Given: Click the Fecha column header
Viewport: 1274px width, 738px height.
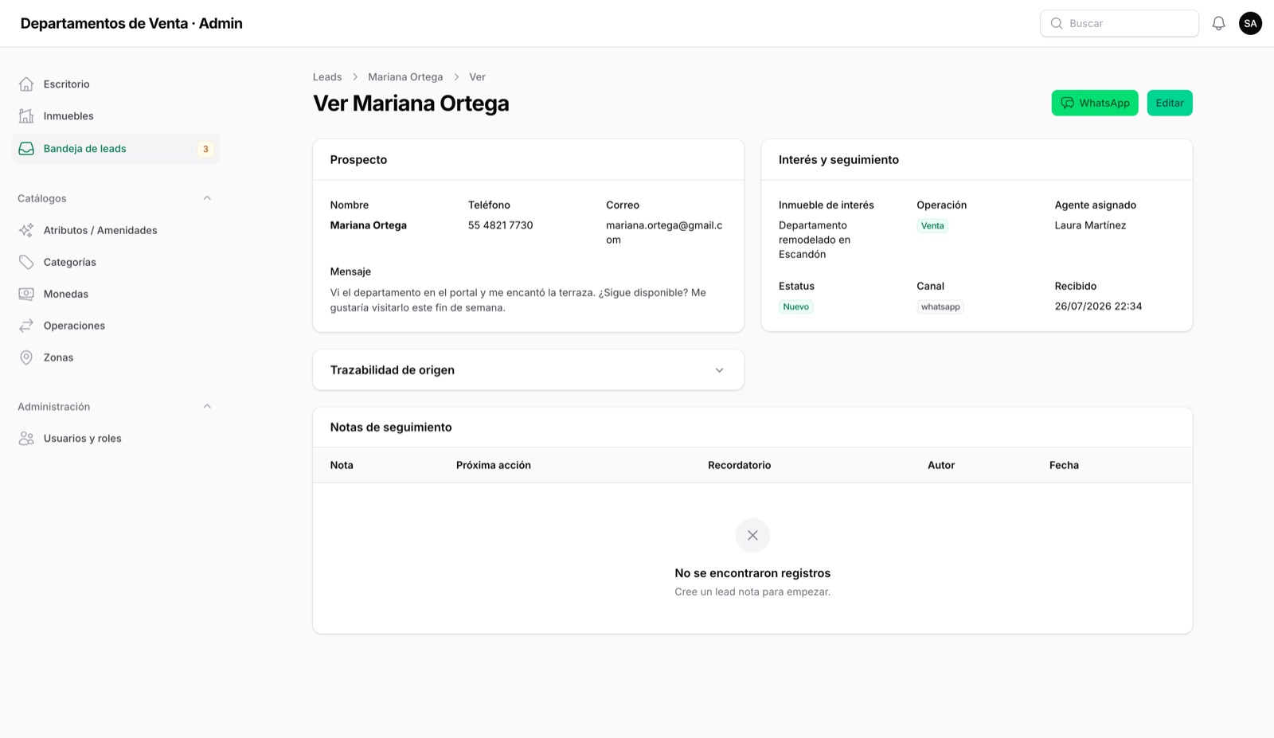Looking at the screenshot, I should [1064, 466].
